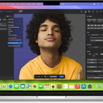Choose Hide Background from the context menu
Viewport: 103px width, 103px height.
click(15, 43)
